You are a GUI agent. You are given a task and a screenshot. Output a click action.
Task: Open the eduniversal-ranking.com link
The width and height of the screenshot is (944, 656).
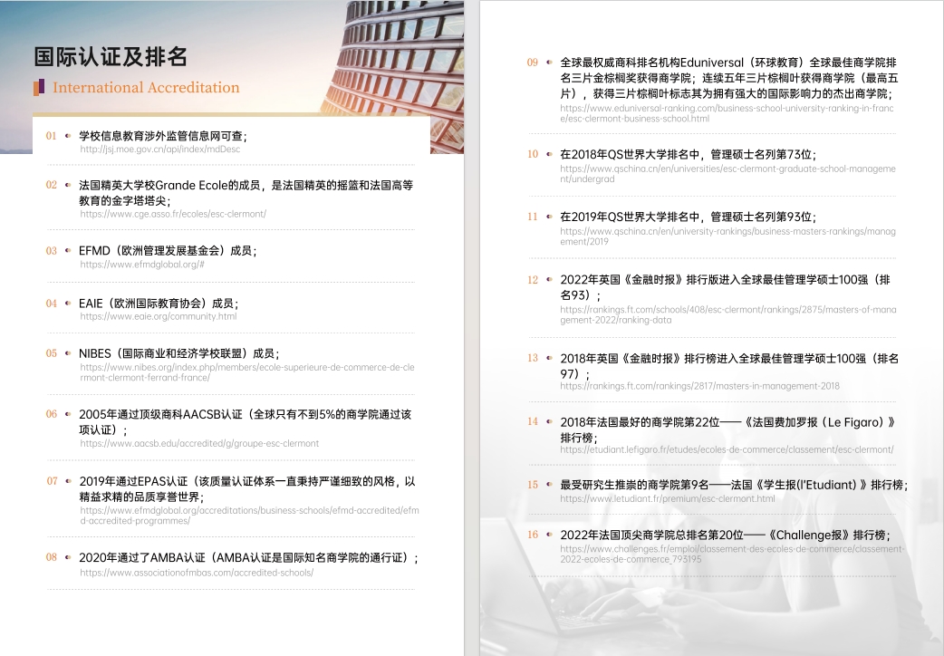tap(727, 113)
